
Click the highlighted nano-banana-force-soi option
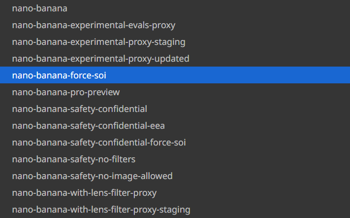point(59,75)
